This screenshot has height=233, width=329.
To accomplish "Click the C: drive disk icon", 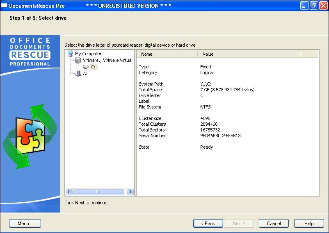I will tap(86, 67).
